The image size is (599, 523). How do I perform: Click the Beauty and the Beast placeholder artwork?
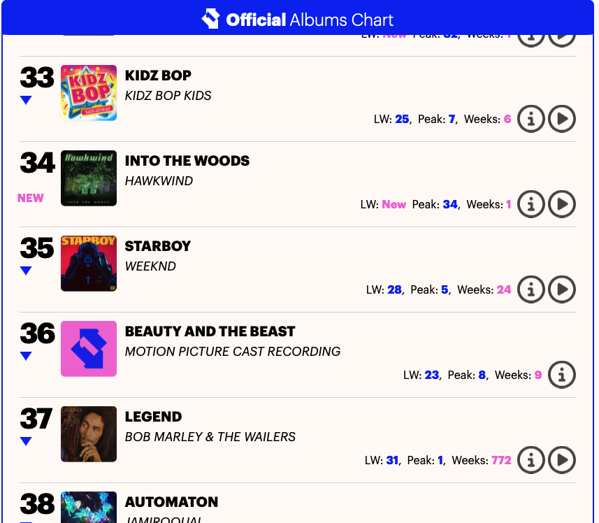(89, 349)
